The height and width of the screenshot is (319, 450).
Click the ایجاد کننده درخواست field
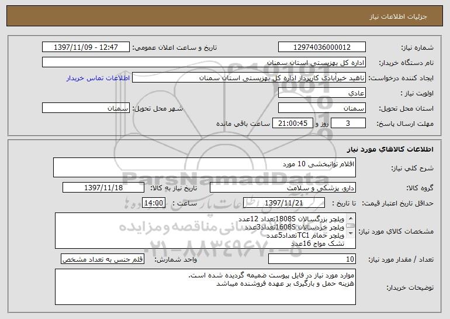click(249, 77)
